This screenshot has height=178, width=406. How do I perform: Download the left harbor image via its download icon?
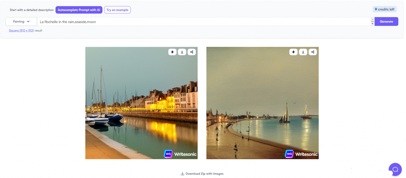pos(182,52)
